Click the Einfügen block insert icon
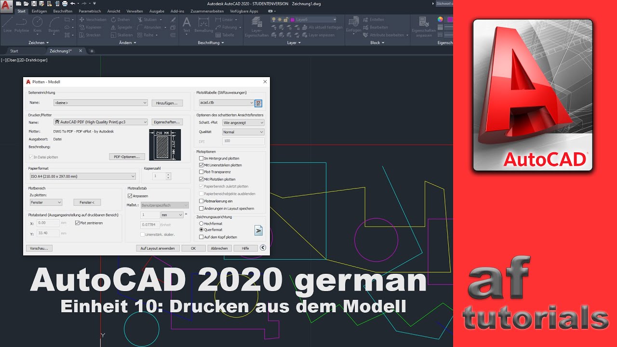Image resolution: width=617 pixels, height=347 pixels. (353, 25)
